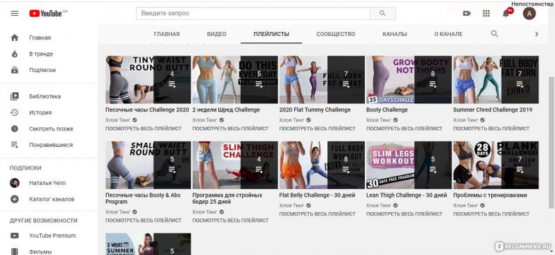This screenshot has width=555, height=255.
Task: Click the Summer Chred Challenge 2019 title
Action: (493, 109)
